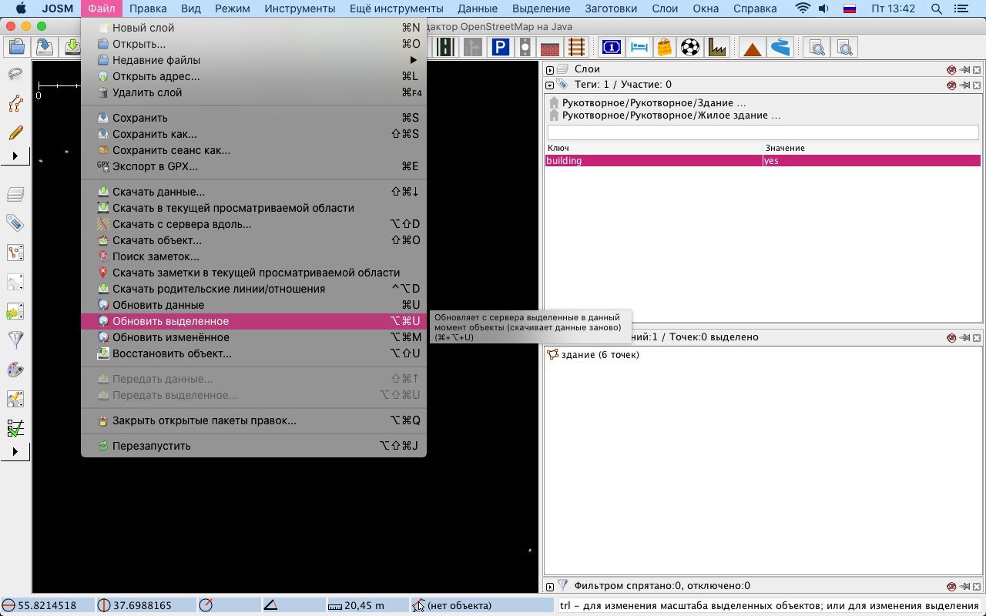986x616 pixels.
Task: Expand more tools arrow below pencil
Action: pos(15,156)
